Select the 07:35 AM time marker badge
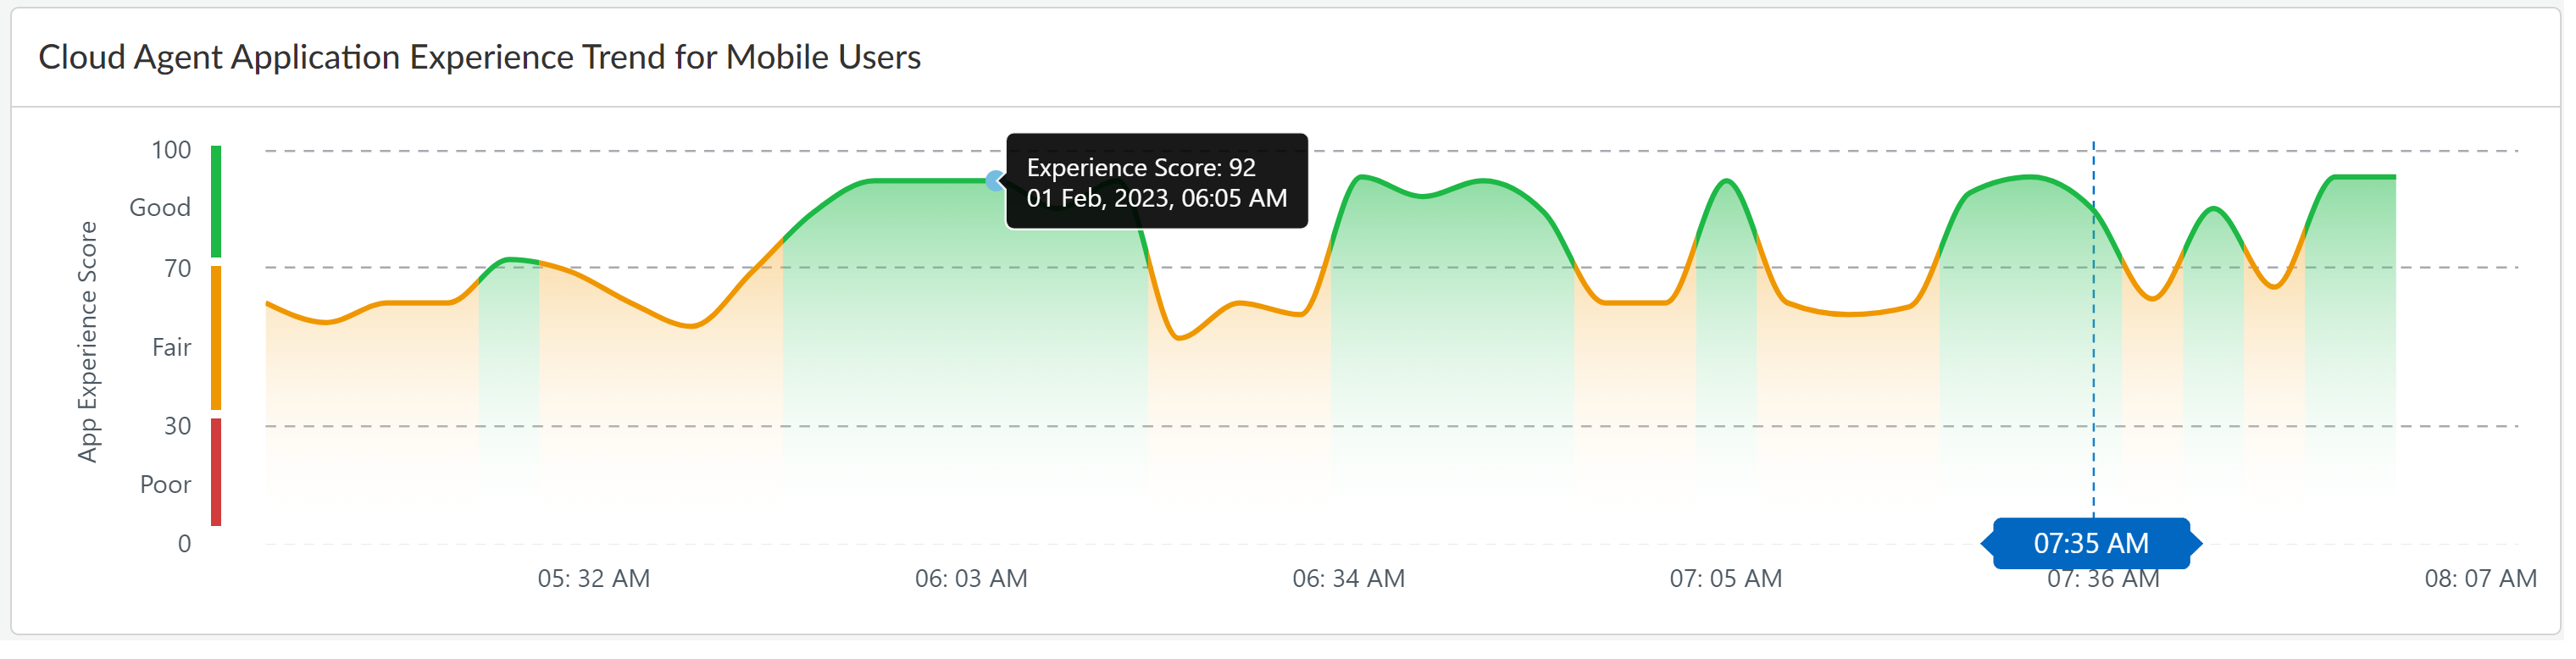 (2092, 544)
